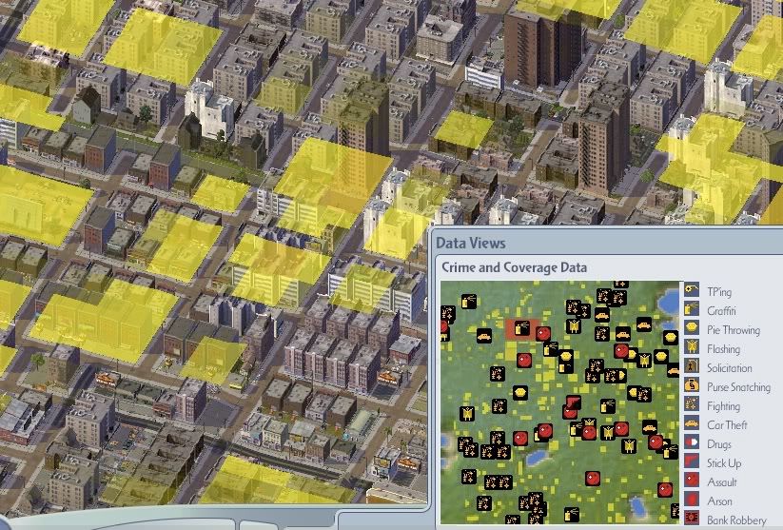
Task: Select the "Drugs" legend label
Action: [719, 444]
